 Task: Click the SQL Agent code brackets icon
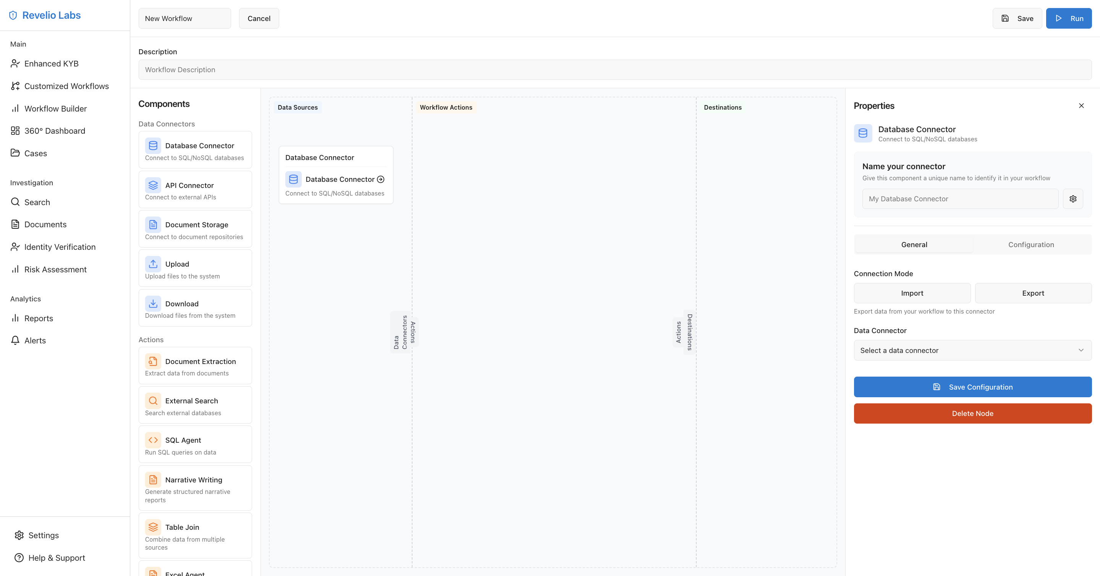153,440
